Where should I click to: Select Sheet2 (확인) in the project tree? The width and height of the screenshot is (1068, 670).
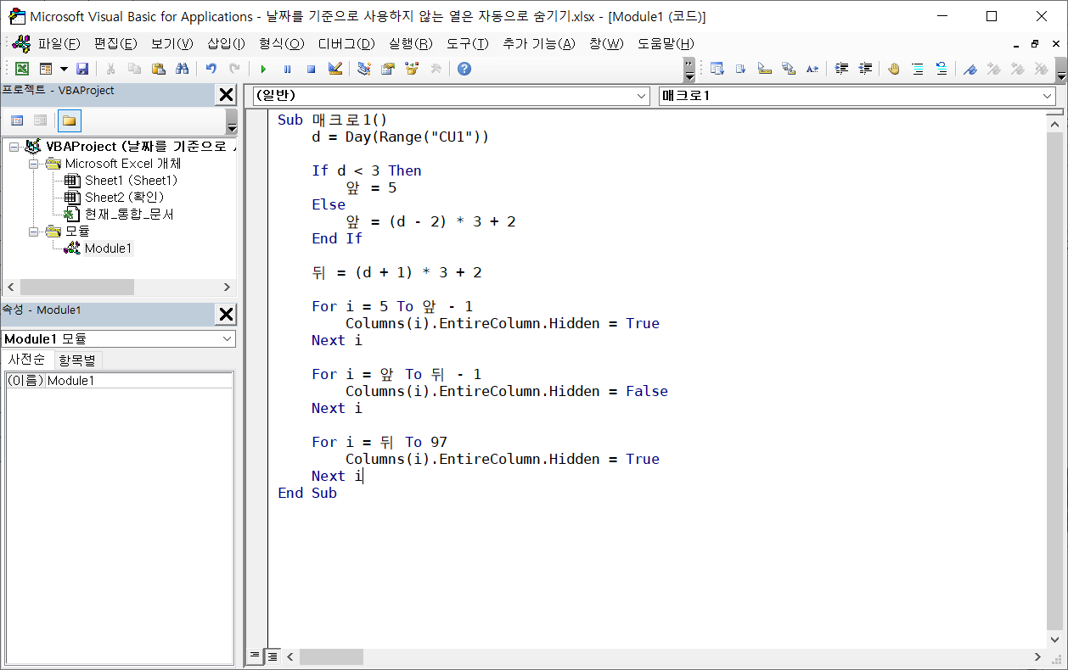[x=124, y=198]
